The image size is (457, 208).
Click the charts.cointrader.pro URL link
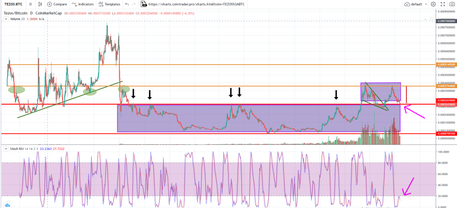click(196, 4)
